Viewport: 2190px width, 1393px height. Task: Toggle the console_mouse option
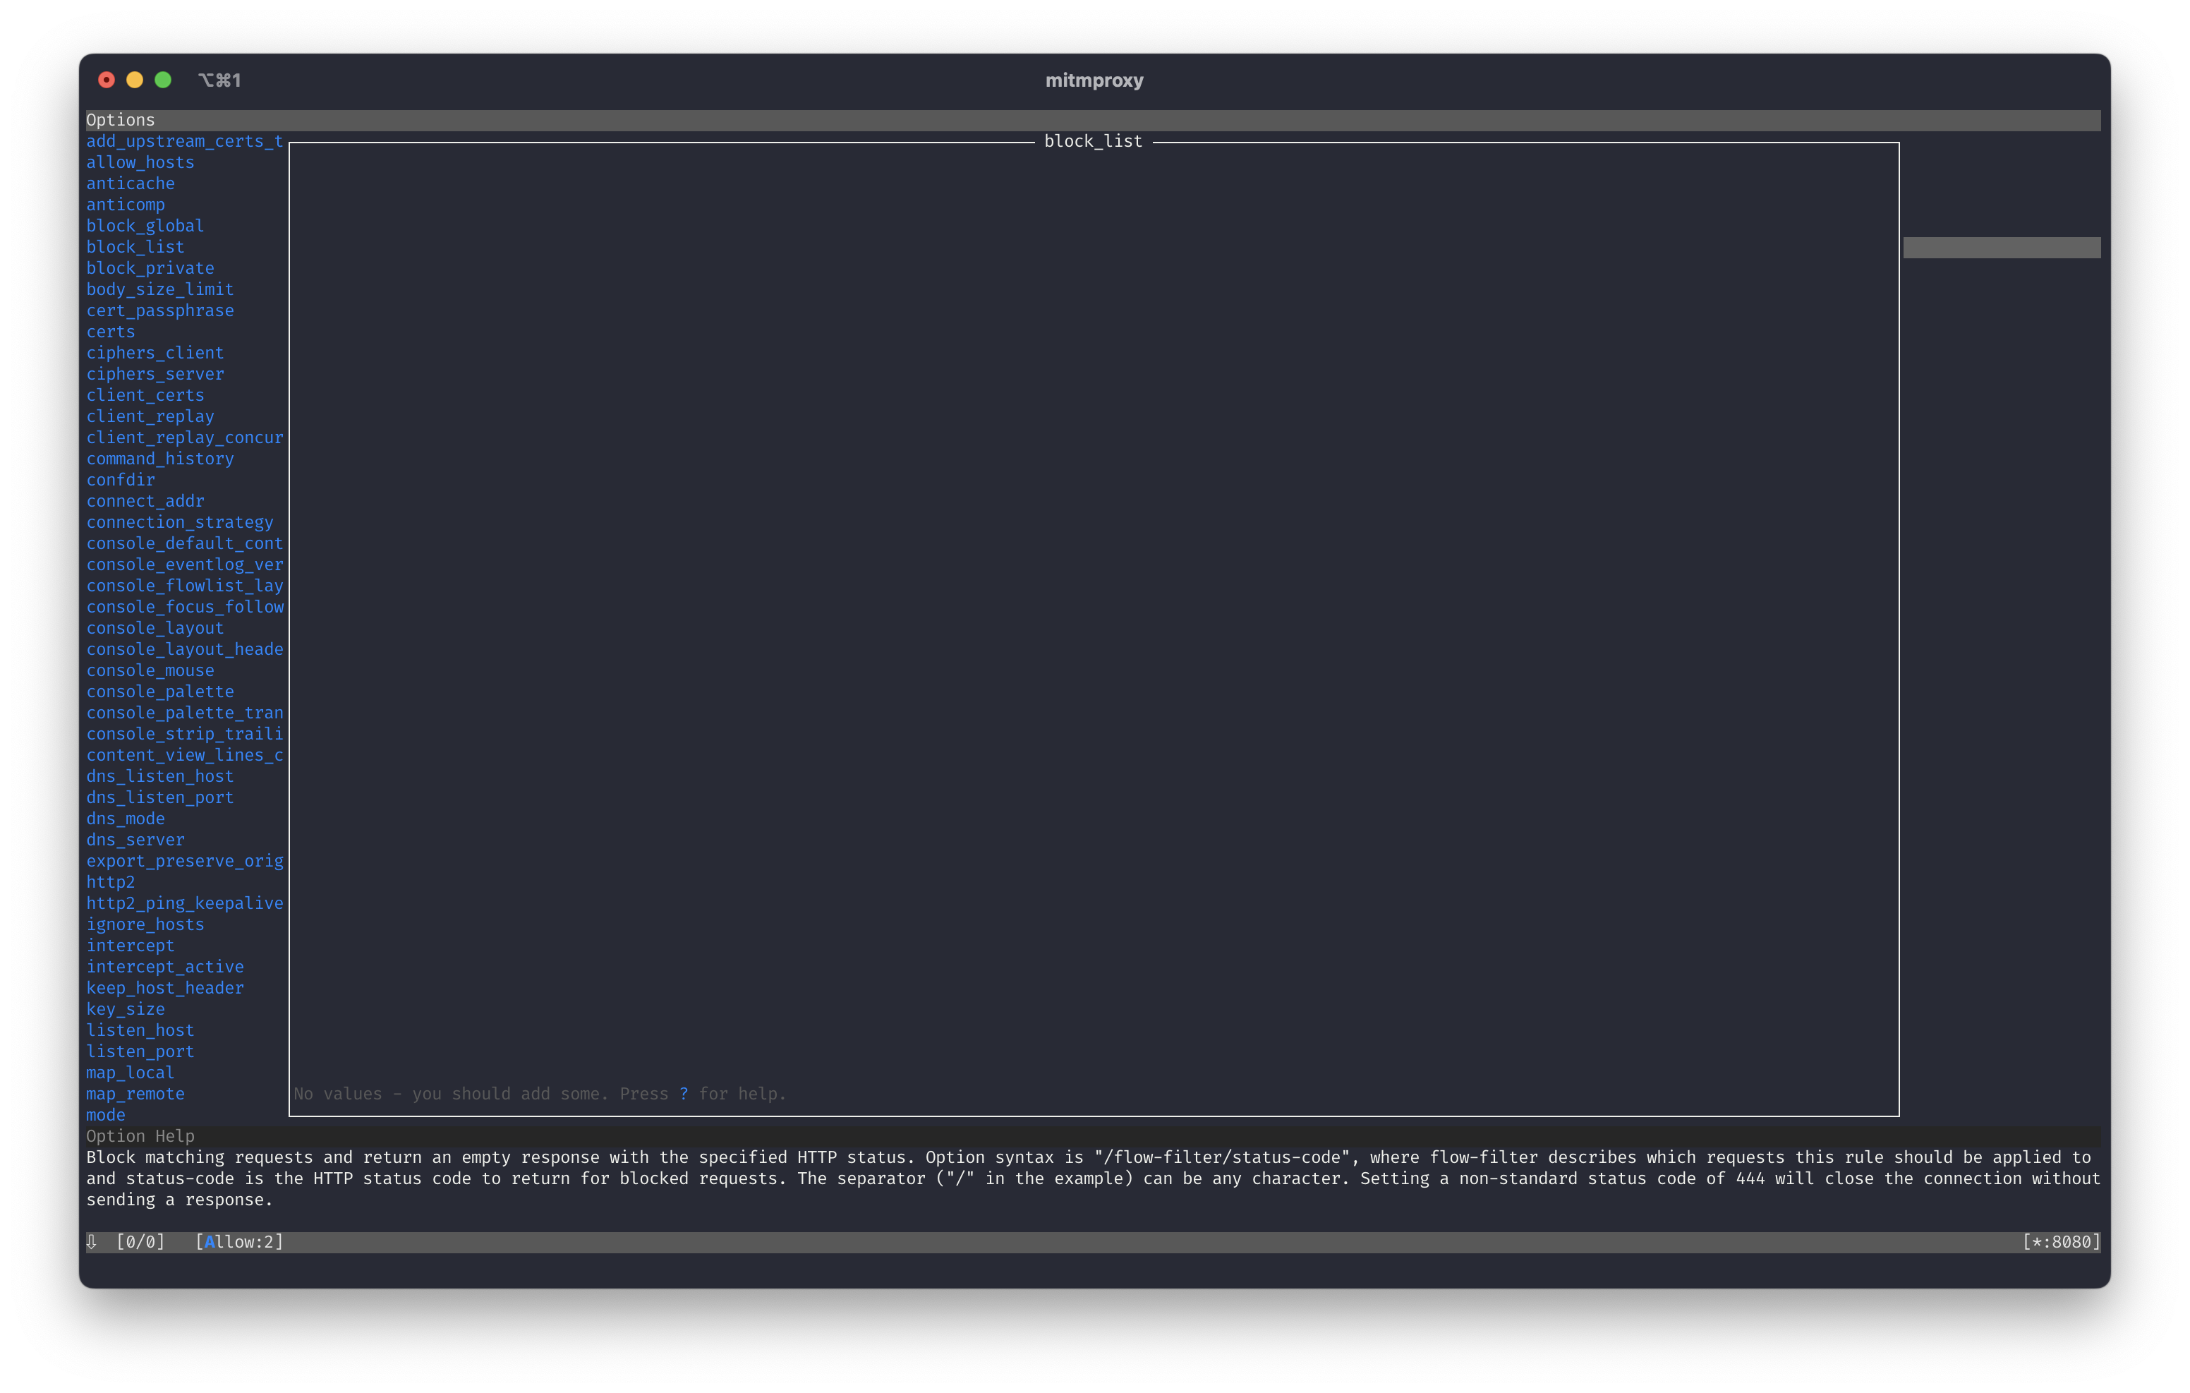point(150,670)
